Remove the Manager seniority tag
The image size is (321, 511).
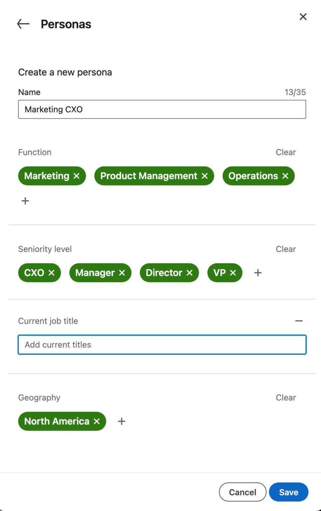pos(121,272)
